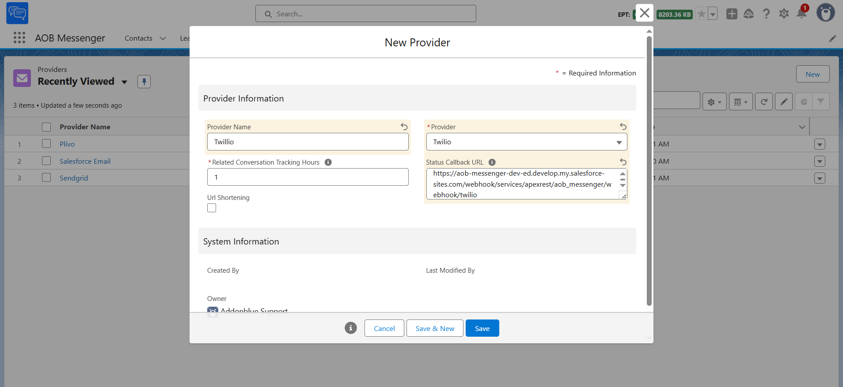843x387 pixels.
Task: Open the user profile avatar
Action: [x=826, y=13]
